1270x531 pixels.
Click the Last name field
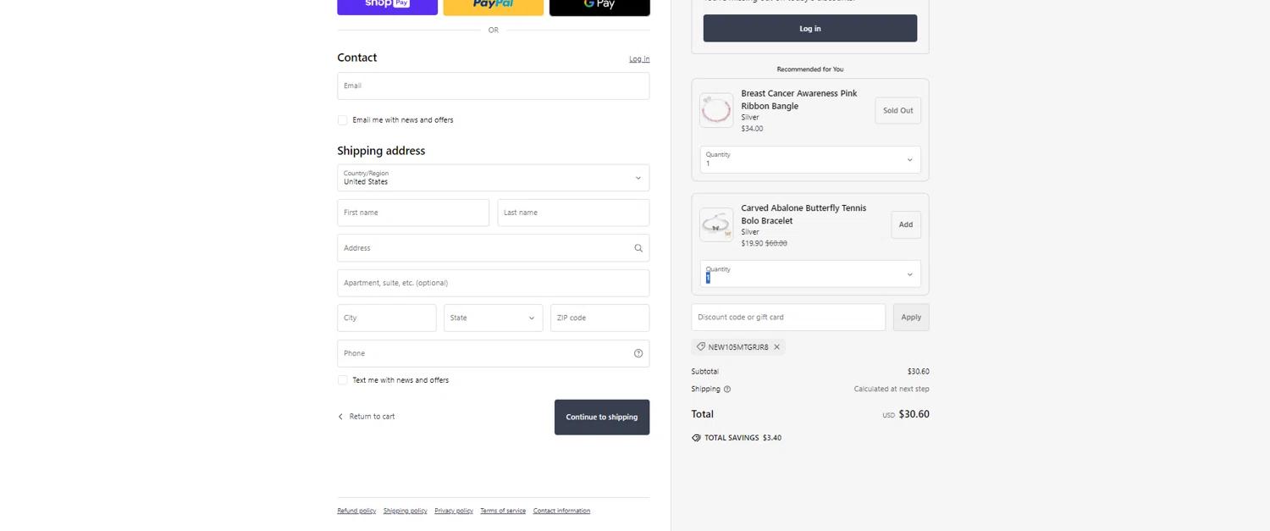pos(573,213)
